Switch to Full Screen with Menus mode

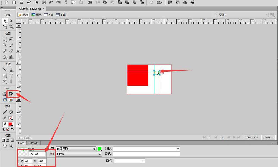8,140
